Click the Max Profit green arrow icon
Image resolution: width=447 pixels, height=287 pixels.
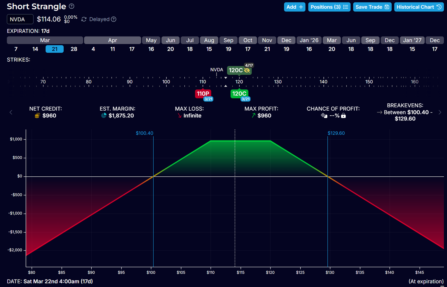(254, 115)
